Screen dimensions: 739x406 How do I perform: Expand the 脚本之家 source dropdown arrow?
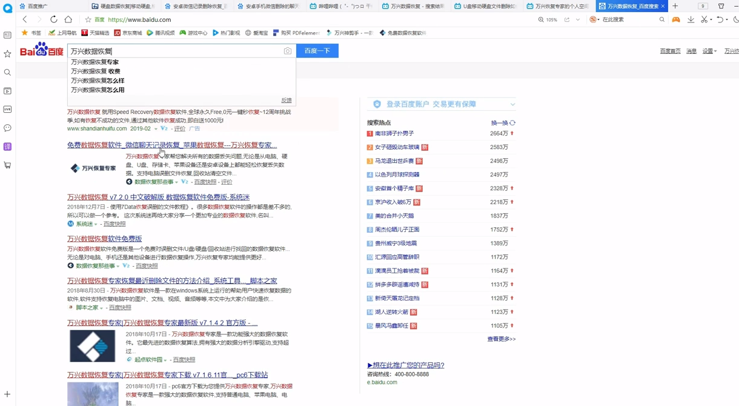click(101, 308)
